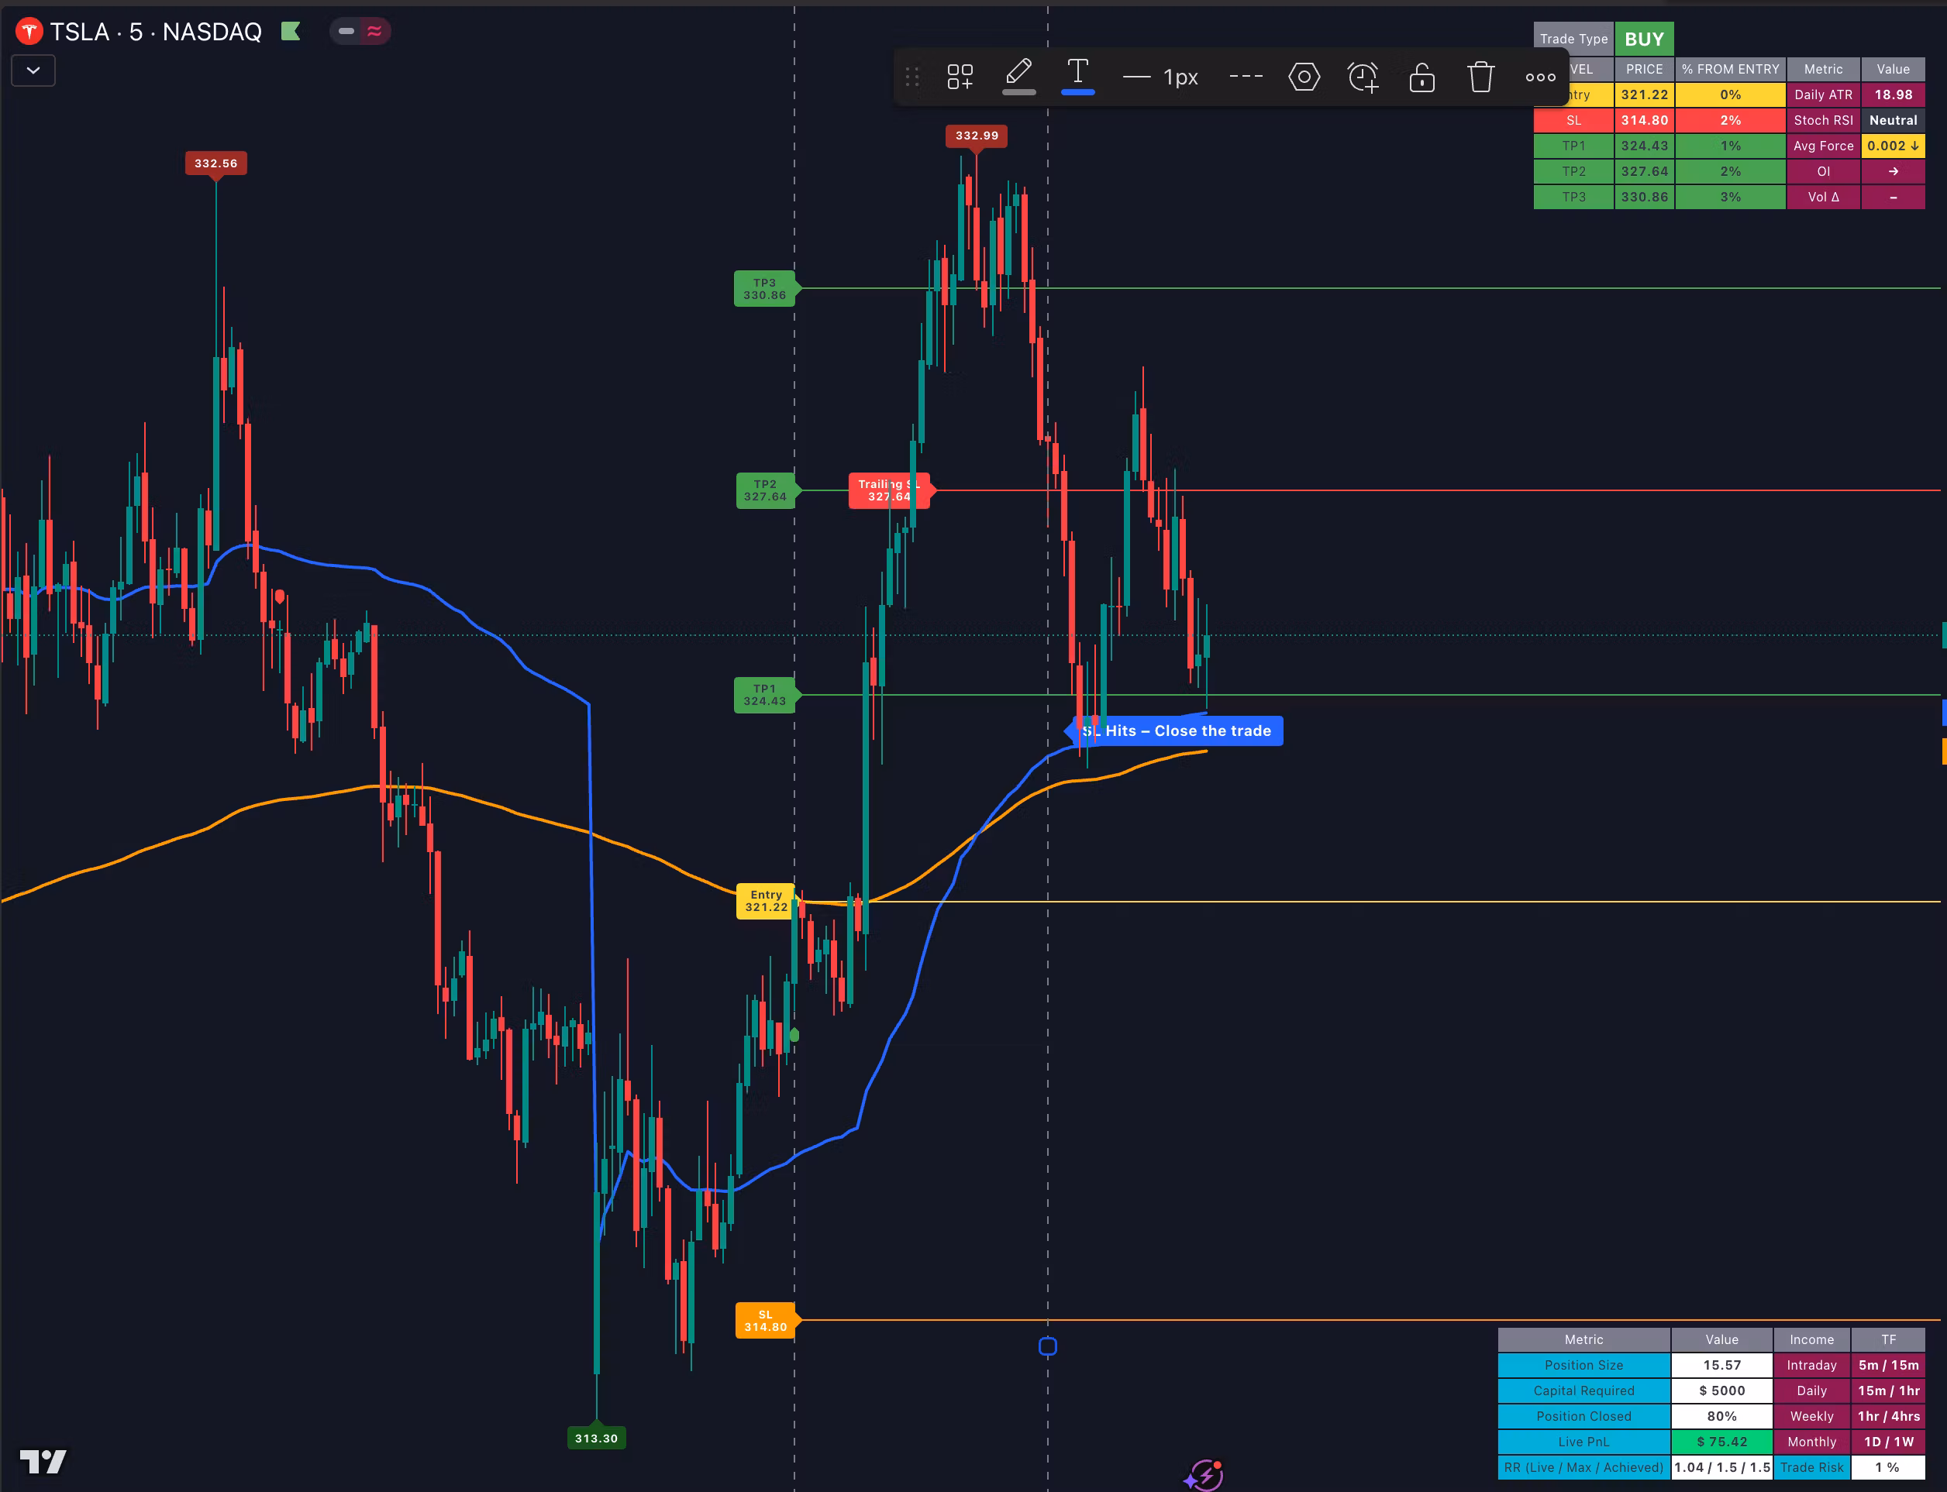Click the '1.04 / 1.5 / 1.5' RR value

(1721, 1468)
